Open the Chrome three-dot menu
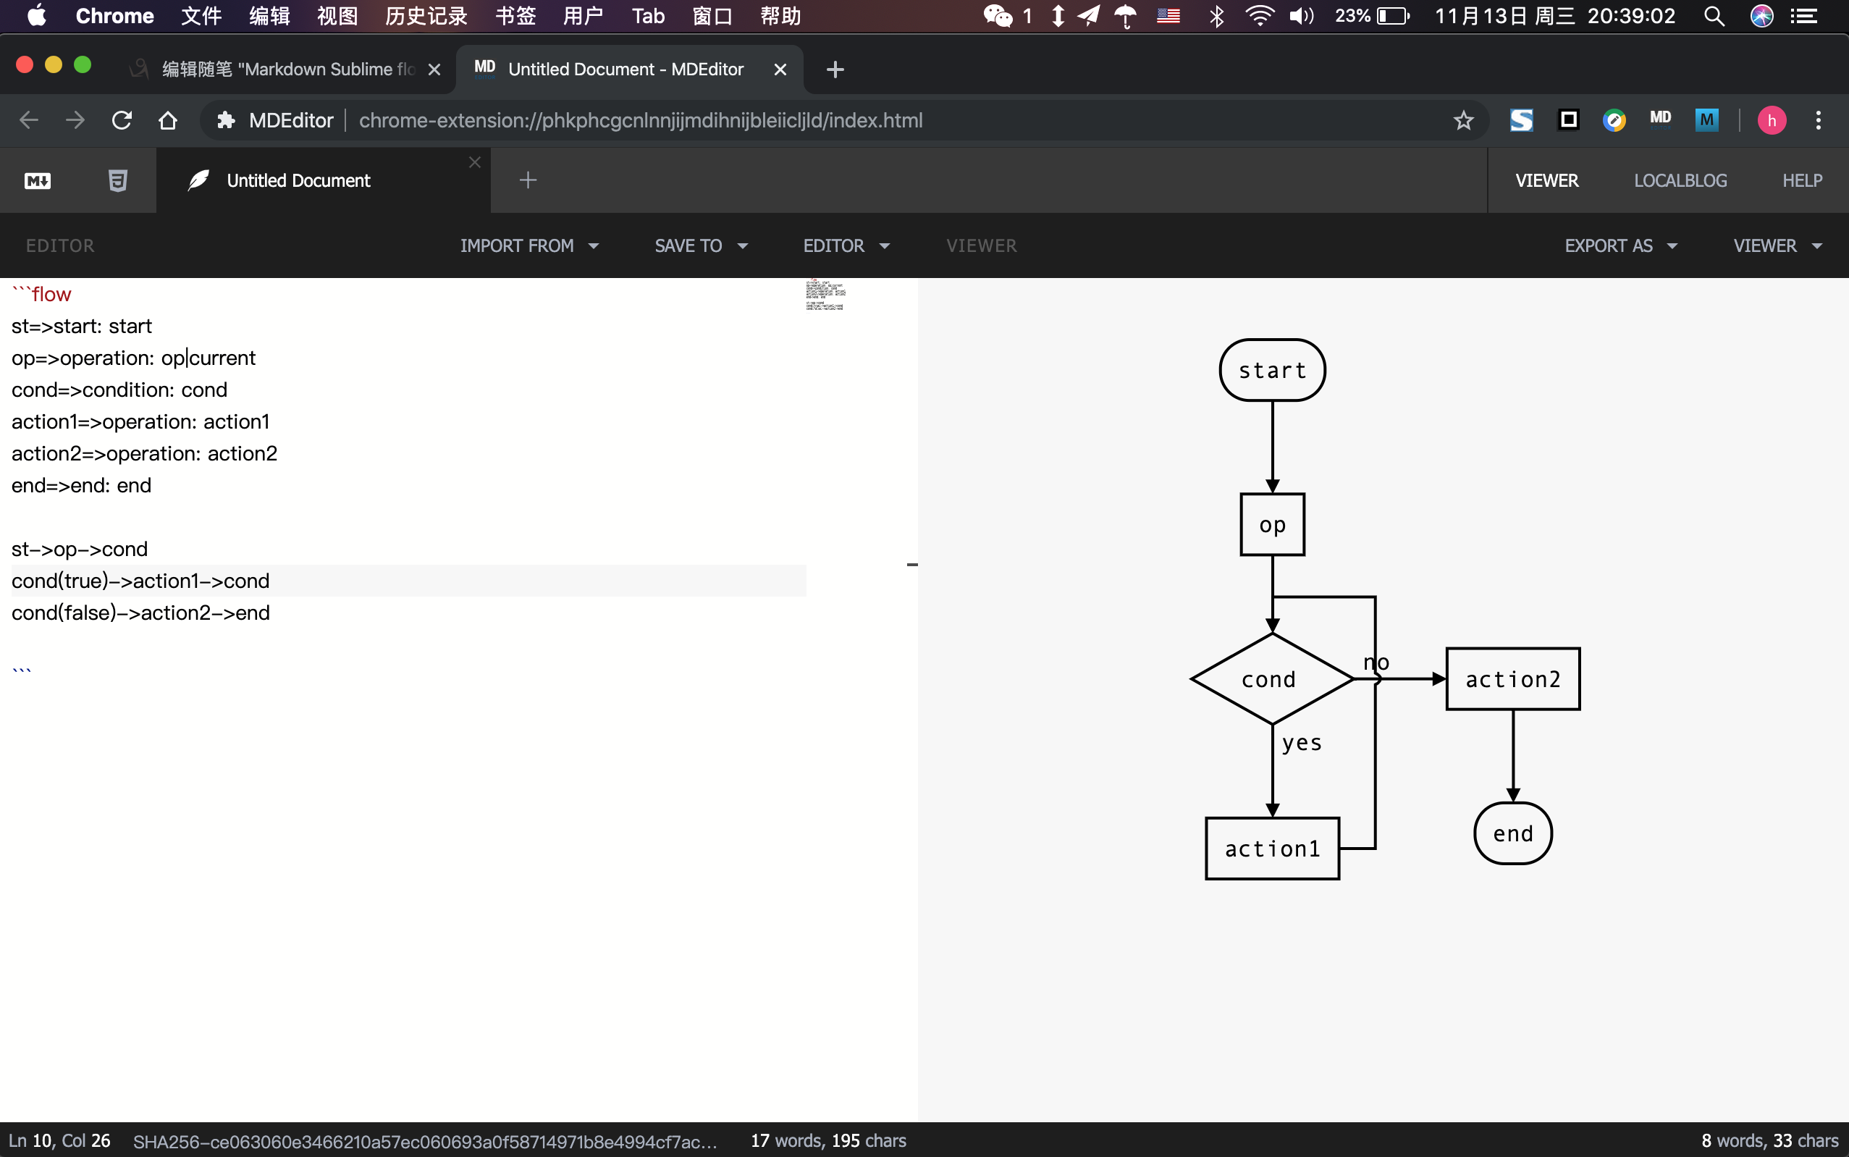This screenshot has height=1157, width=1849. (1818, 120)
